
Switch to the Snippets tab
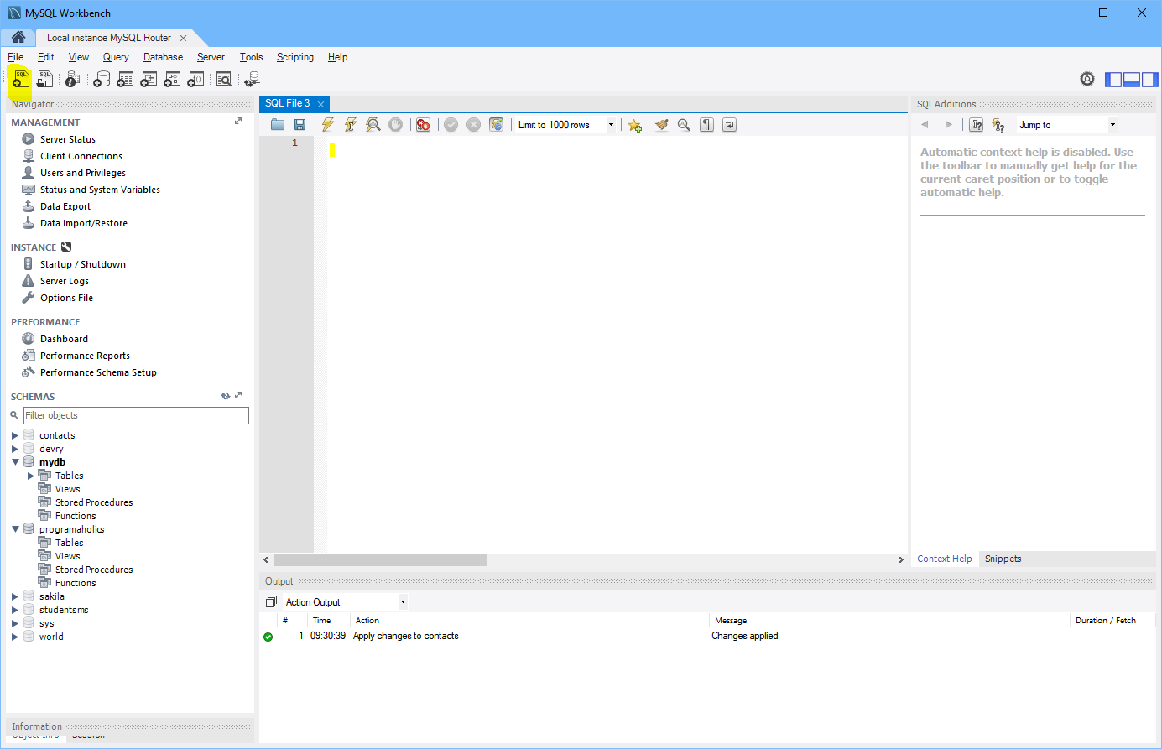1003,559
